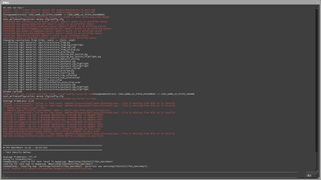Click the console vertical scrollbar thumb
The image size is (321, 180).
(x=317, y=161)
